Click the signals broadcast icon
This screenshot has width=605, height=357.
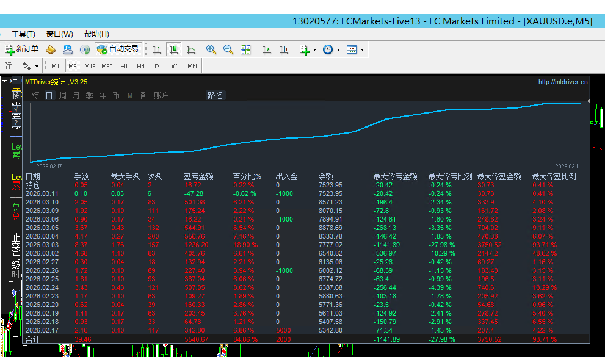[x=84, y=49]
